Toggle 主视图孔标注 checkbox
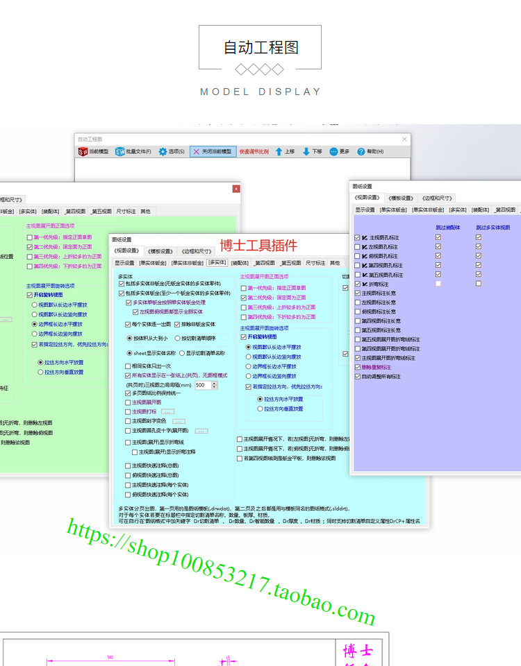Screen dimensions: 521x666 (357, 238)
